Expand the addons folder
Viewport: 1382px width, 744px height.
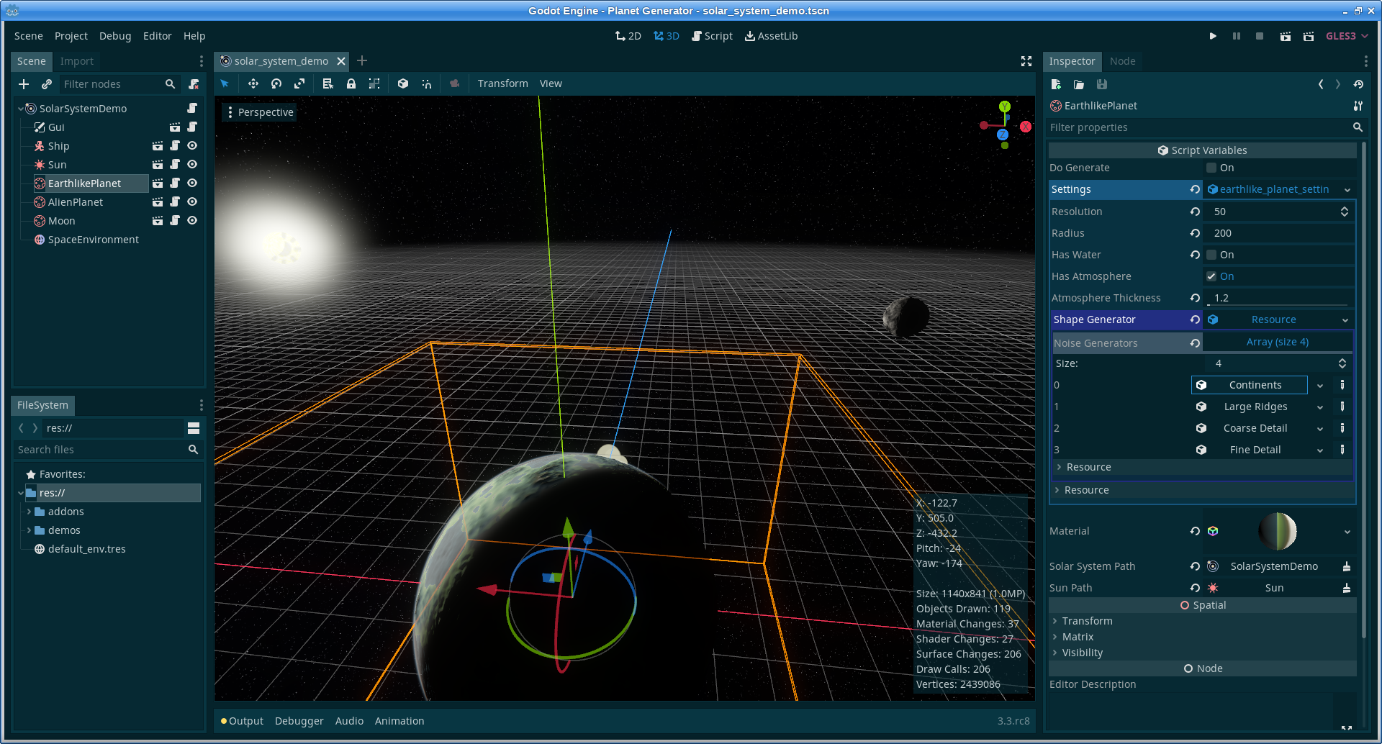29,512
